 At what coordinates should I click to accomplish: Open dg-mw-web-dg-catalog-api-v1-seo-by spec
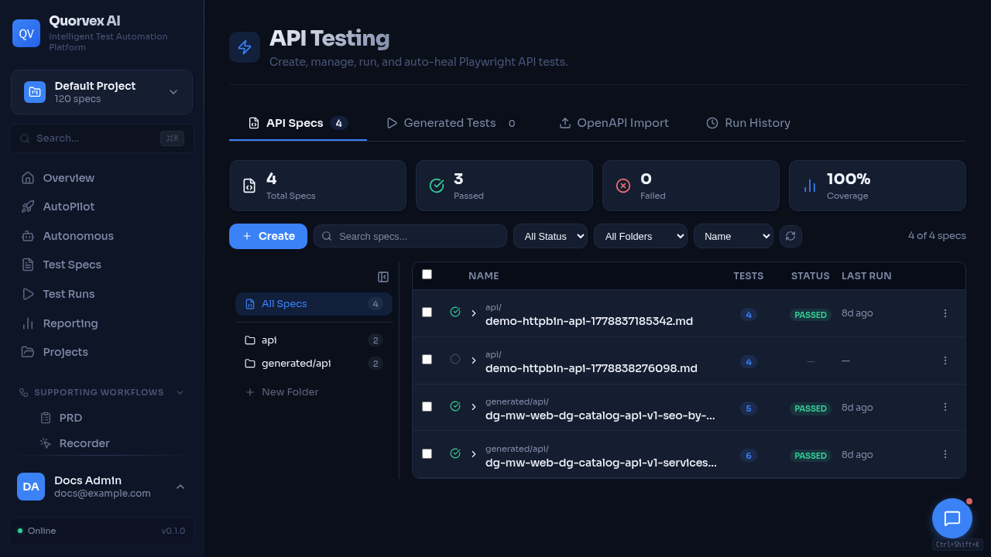[x=600, y=415]
